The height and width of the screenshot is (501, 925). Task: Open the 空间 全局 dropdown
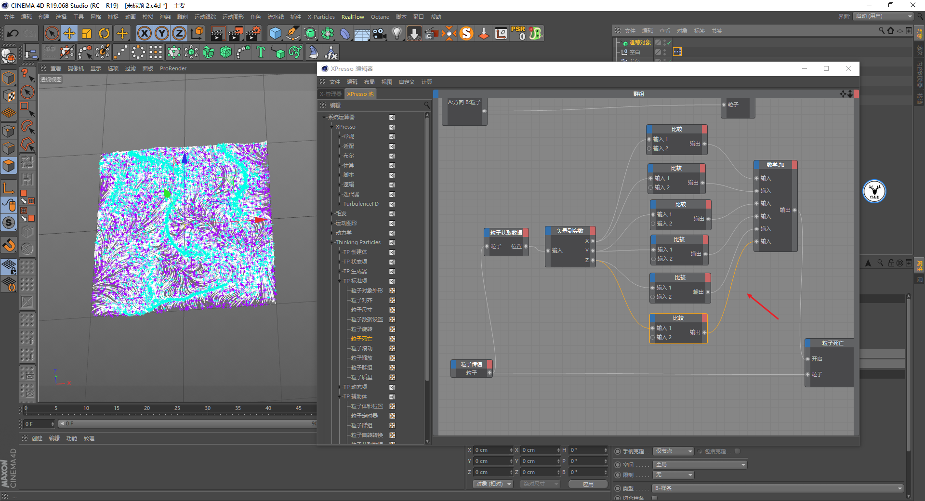point(700,464)
